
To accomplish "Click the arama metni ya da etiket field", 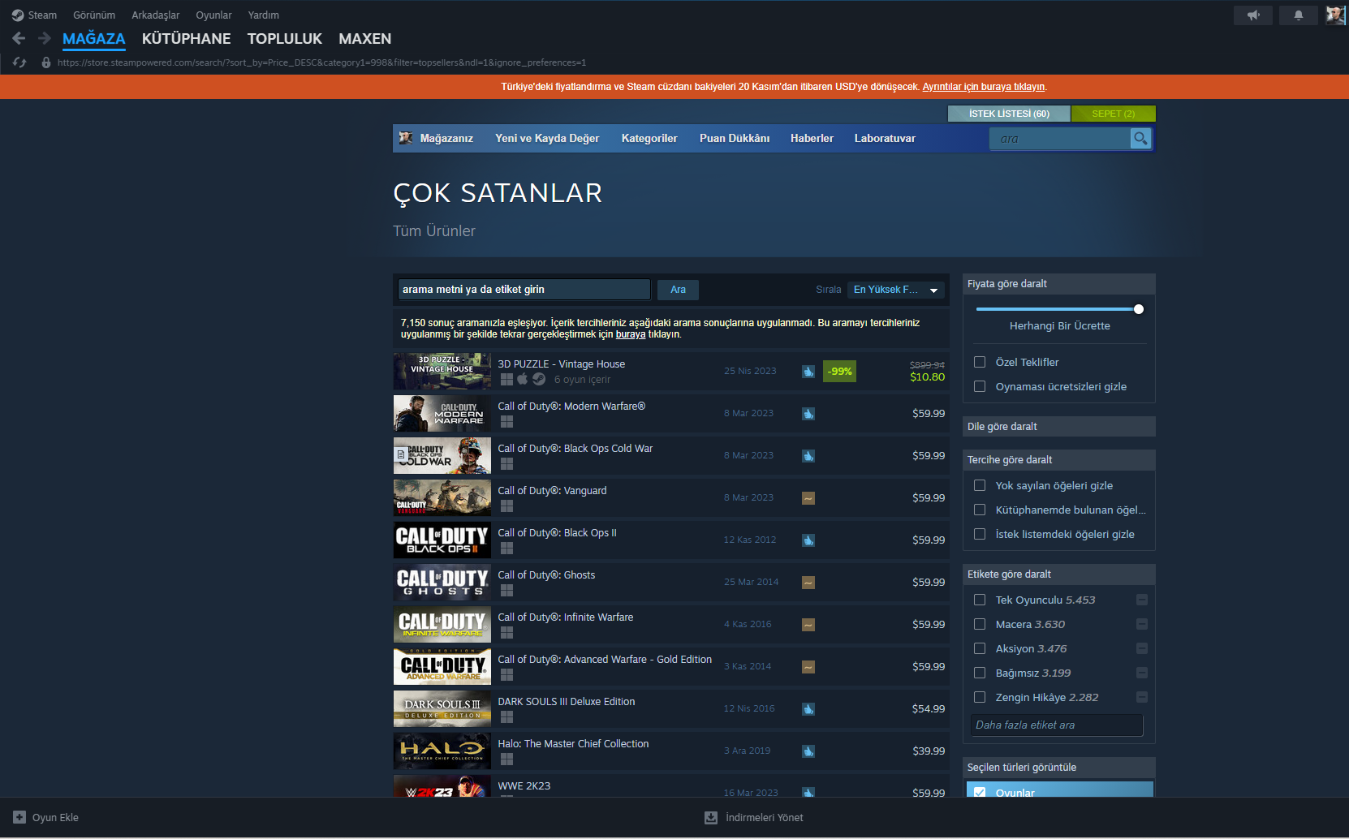I will point(524,290).
